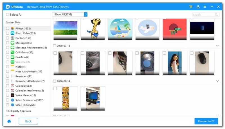Click the Photos category icon

tap(12, 28)
